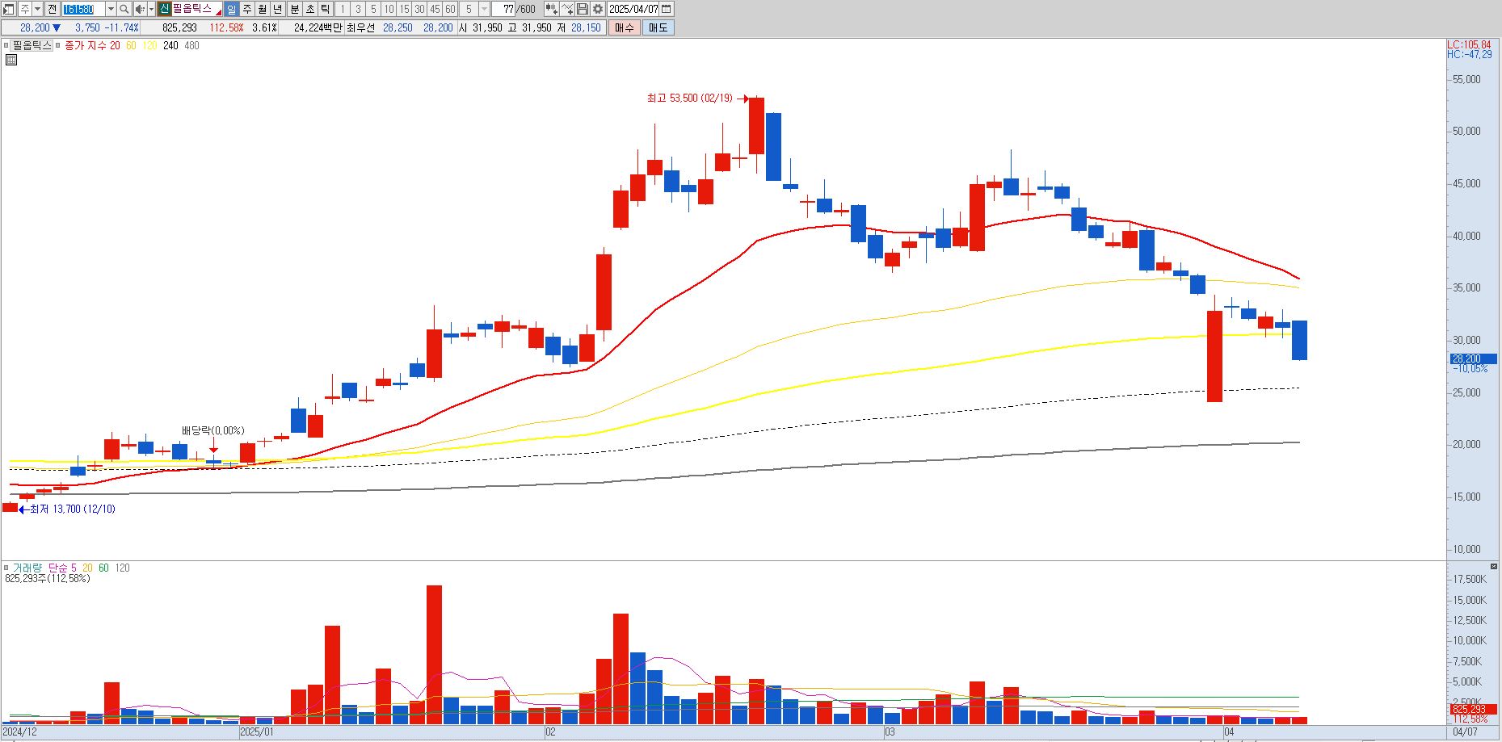Click the date field 2025/04/07

633,9
